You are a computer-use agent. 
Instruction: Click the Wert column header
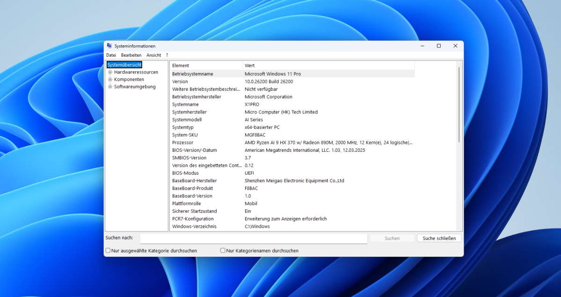click(328, 66)
